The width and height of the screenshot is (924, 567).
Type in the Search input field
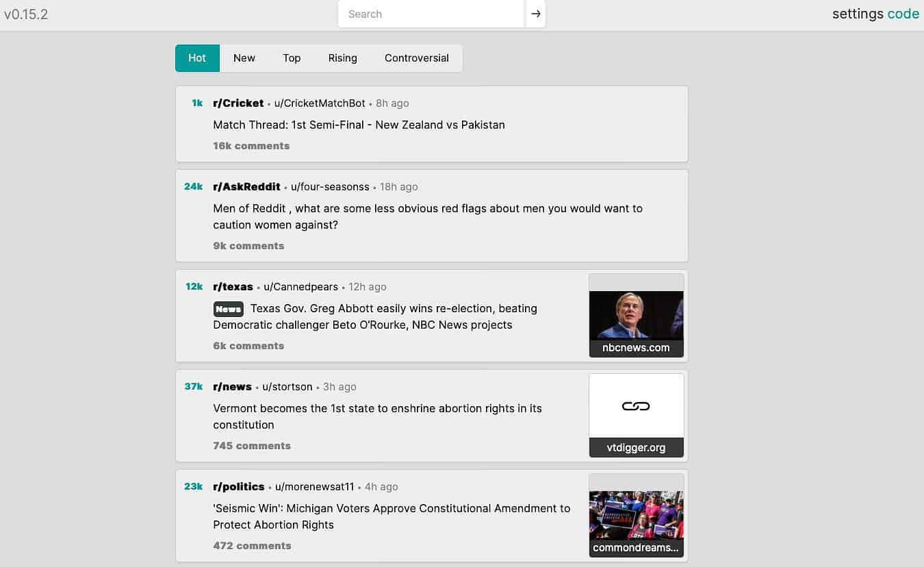click(x=431, y=14)
